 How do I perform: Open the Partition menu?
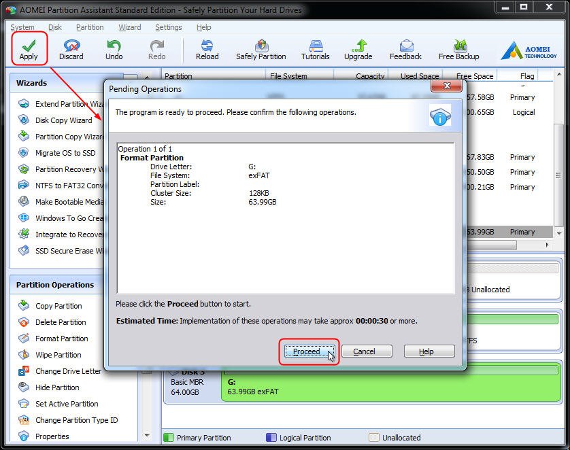point(90,27)
